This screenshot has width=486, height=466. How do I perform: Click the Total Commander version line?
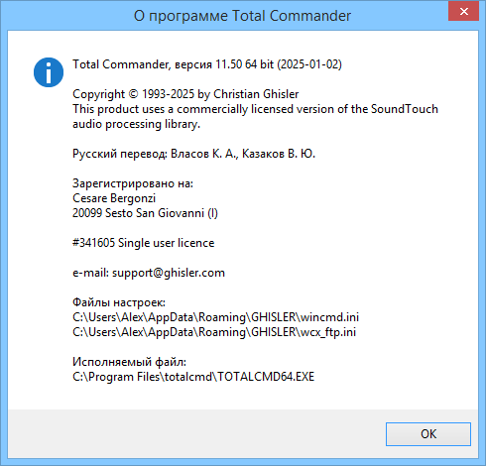[x=207, y=64]
